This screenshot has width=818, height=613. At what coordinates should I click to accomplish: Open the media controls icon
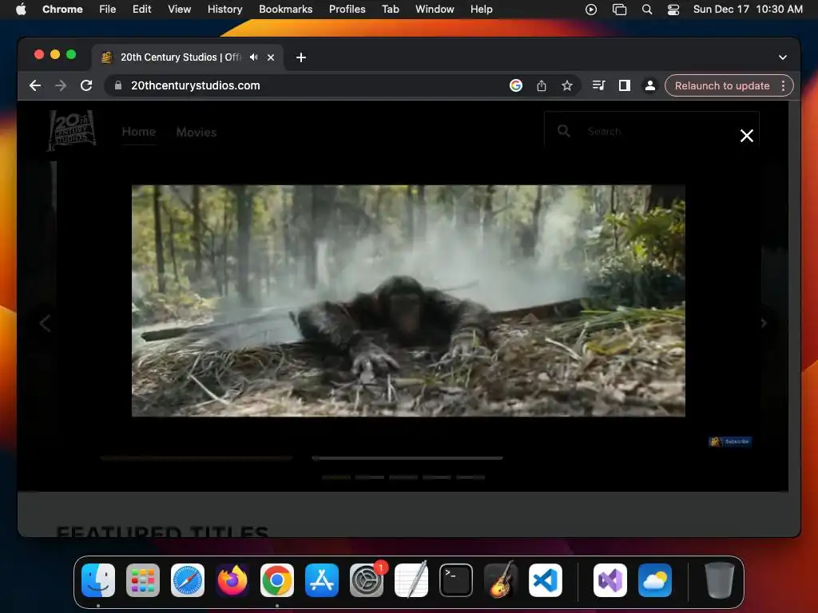598,85
